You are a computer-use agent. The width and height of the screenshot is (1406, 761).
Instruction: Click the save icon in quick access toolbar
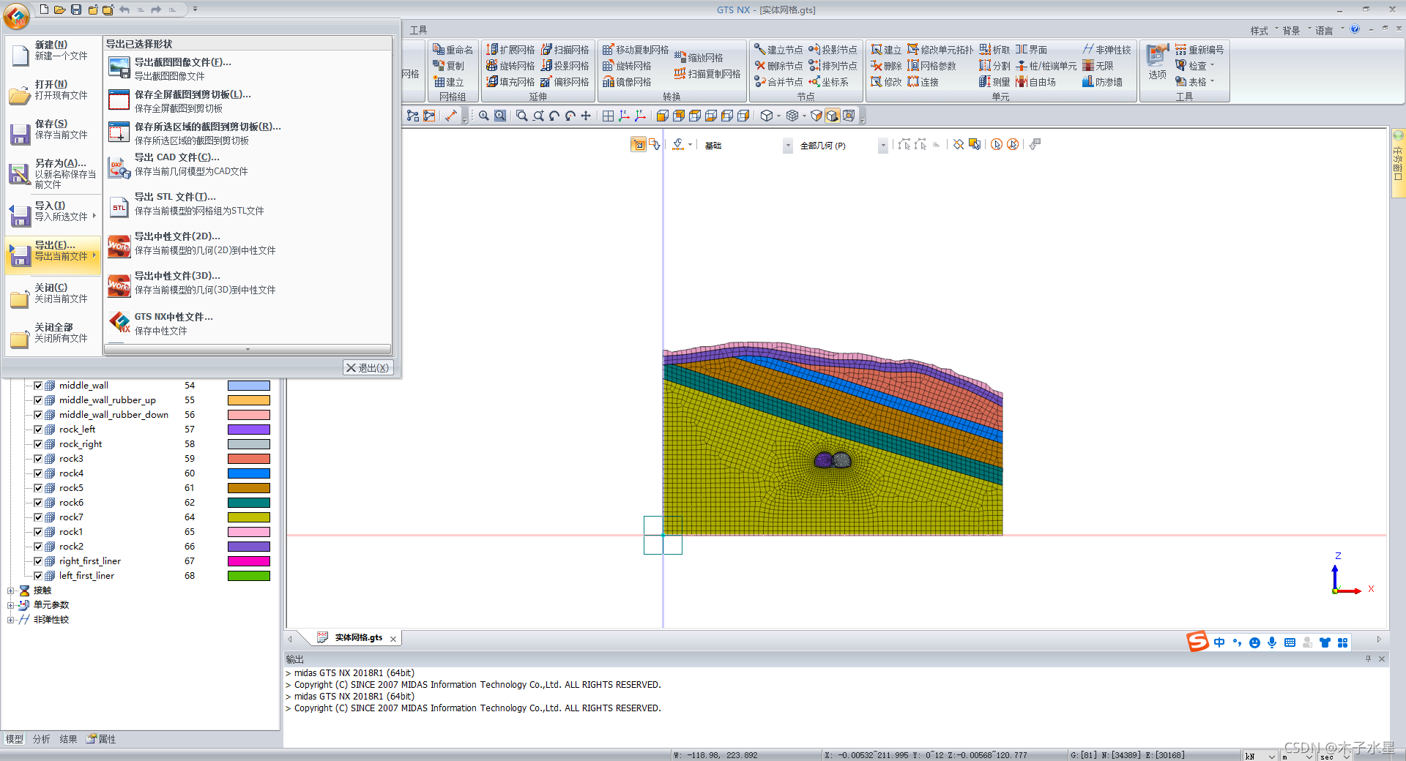point(76,10)
